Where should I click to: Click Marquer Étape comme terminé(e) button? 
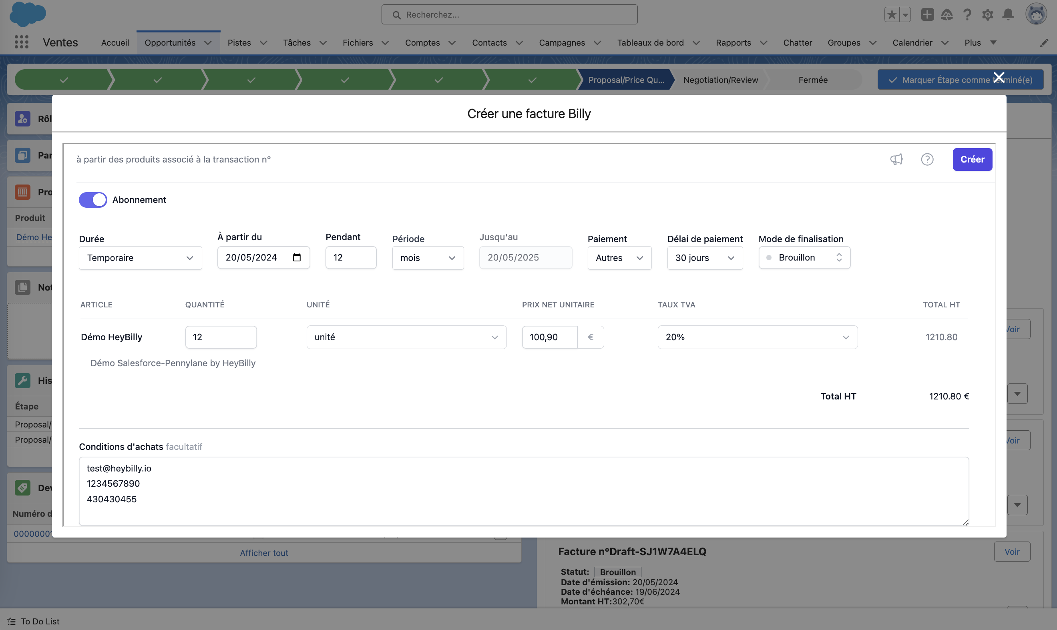[x=961, y=80]
